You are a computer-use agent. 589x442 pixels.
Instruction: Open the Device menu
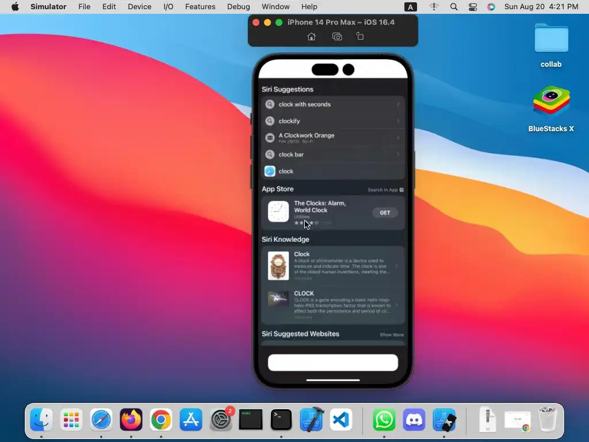139,7
